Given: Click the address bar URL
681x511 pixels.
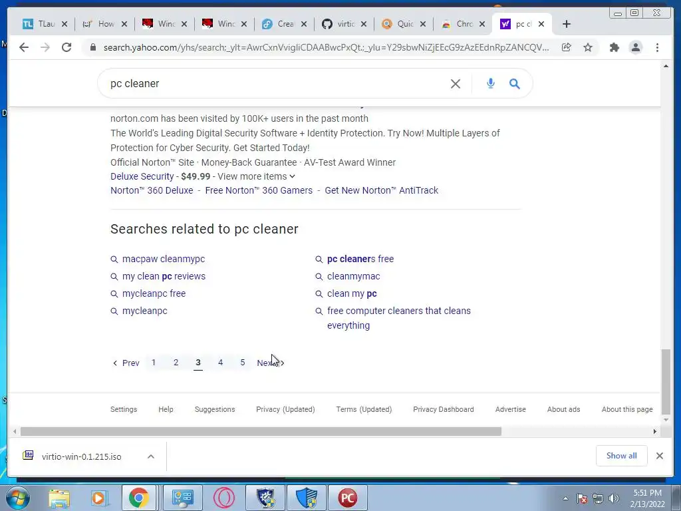Looking at the screenshot, I should (326, 47).
